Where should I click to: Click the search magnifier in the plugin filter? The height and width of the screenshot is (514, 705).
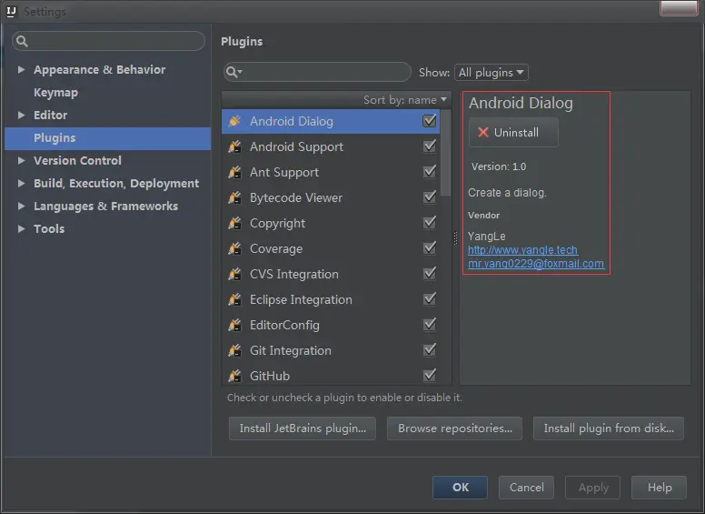pos(233,73)
